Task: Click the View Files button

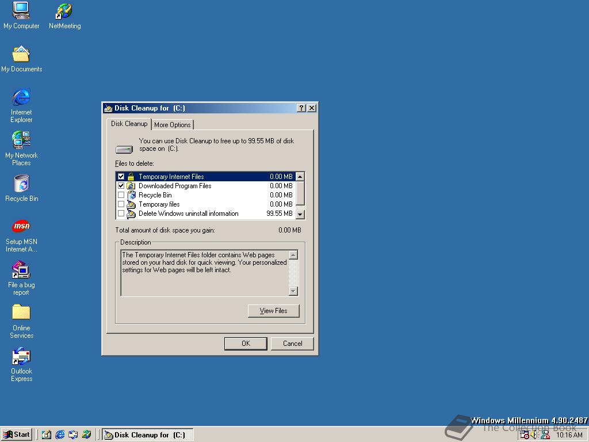Action: pyautogui.click(x=273, y=311)
